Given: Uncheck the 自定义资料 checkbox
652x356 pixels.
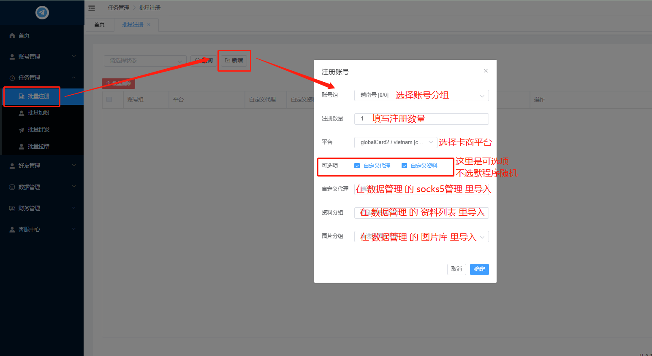Looking at the screenshot, I should 404,166.
